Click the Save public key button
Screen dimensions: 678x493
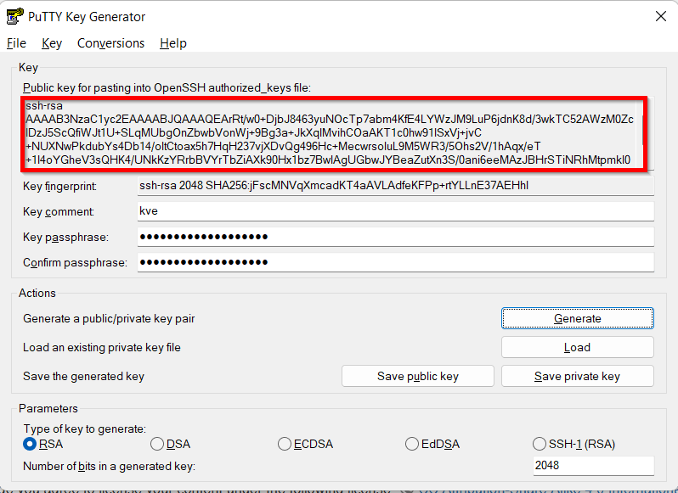point(417,376)
